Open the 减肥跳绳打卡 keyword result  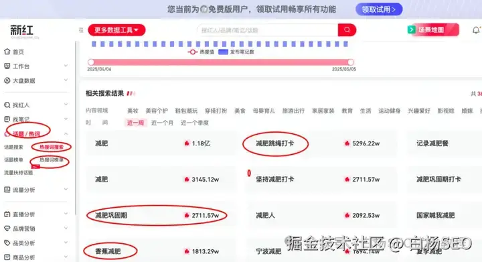(x=275, y=143)
